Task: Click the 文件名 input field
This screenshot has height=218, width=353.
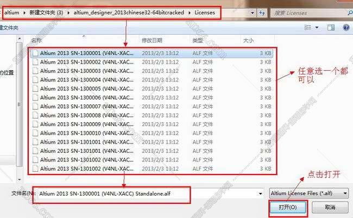Action: (148, 194)
